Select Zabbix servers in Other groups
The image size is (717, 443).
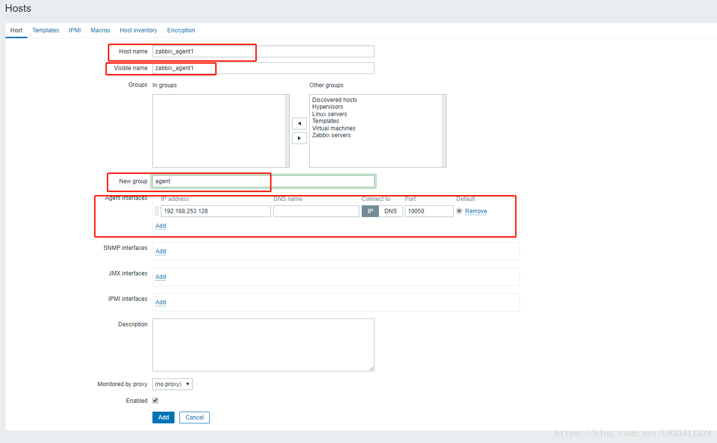331,135
